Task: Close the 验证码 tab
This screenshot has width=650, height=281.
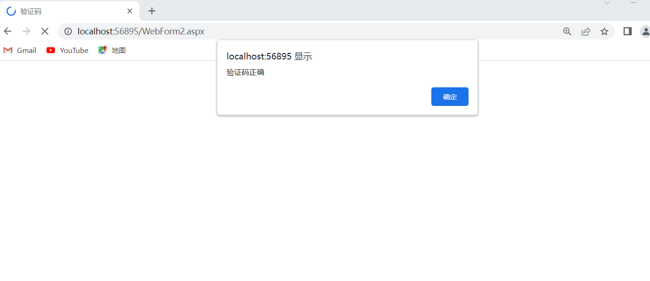Action: 130,11
